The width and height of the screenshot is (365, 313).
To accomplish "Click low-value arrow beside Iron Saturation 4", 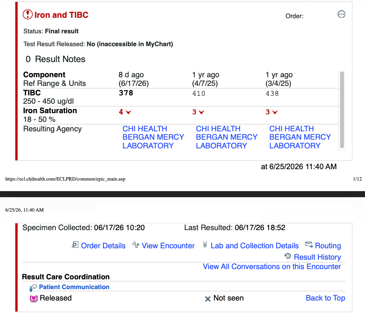I will 128,112.
